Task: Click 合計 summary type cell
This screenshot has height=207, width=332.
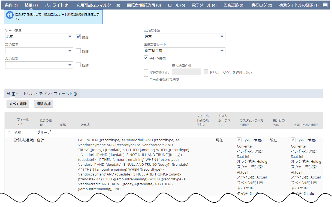Action: pyautogui.click(x=40, y=140)
